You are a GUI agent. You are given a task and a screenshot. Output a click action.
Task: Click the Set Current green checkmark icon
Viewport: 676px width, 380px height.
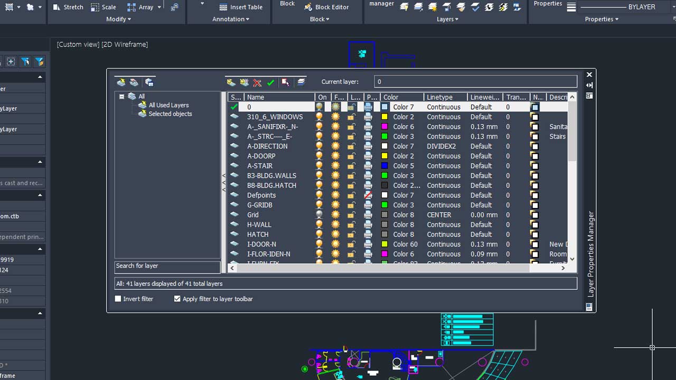click(271, 82)
